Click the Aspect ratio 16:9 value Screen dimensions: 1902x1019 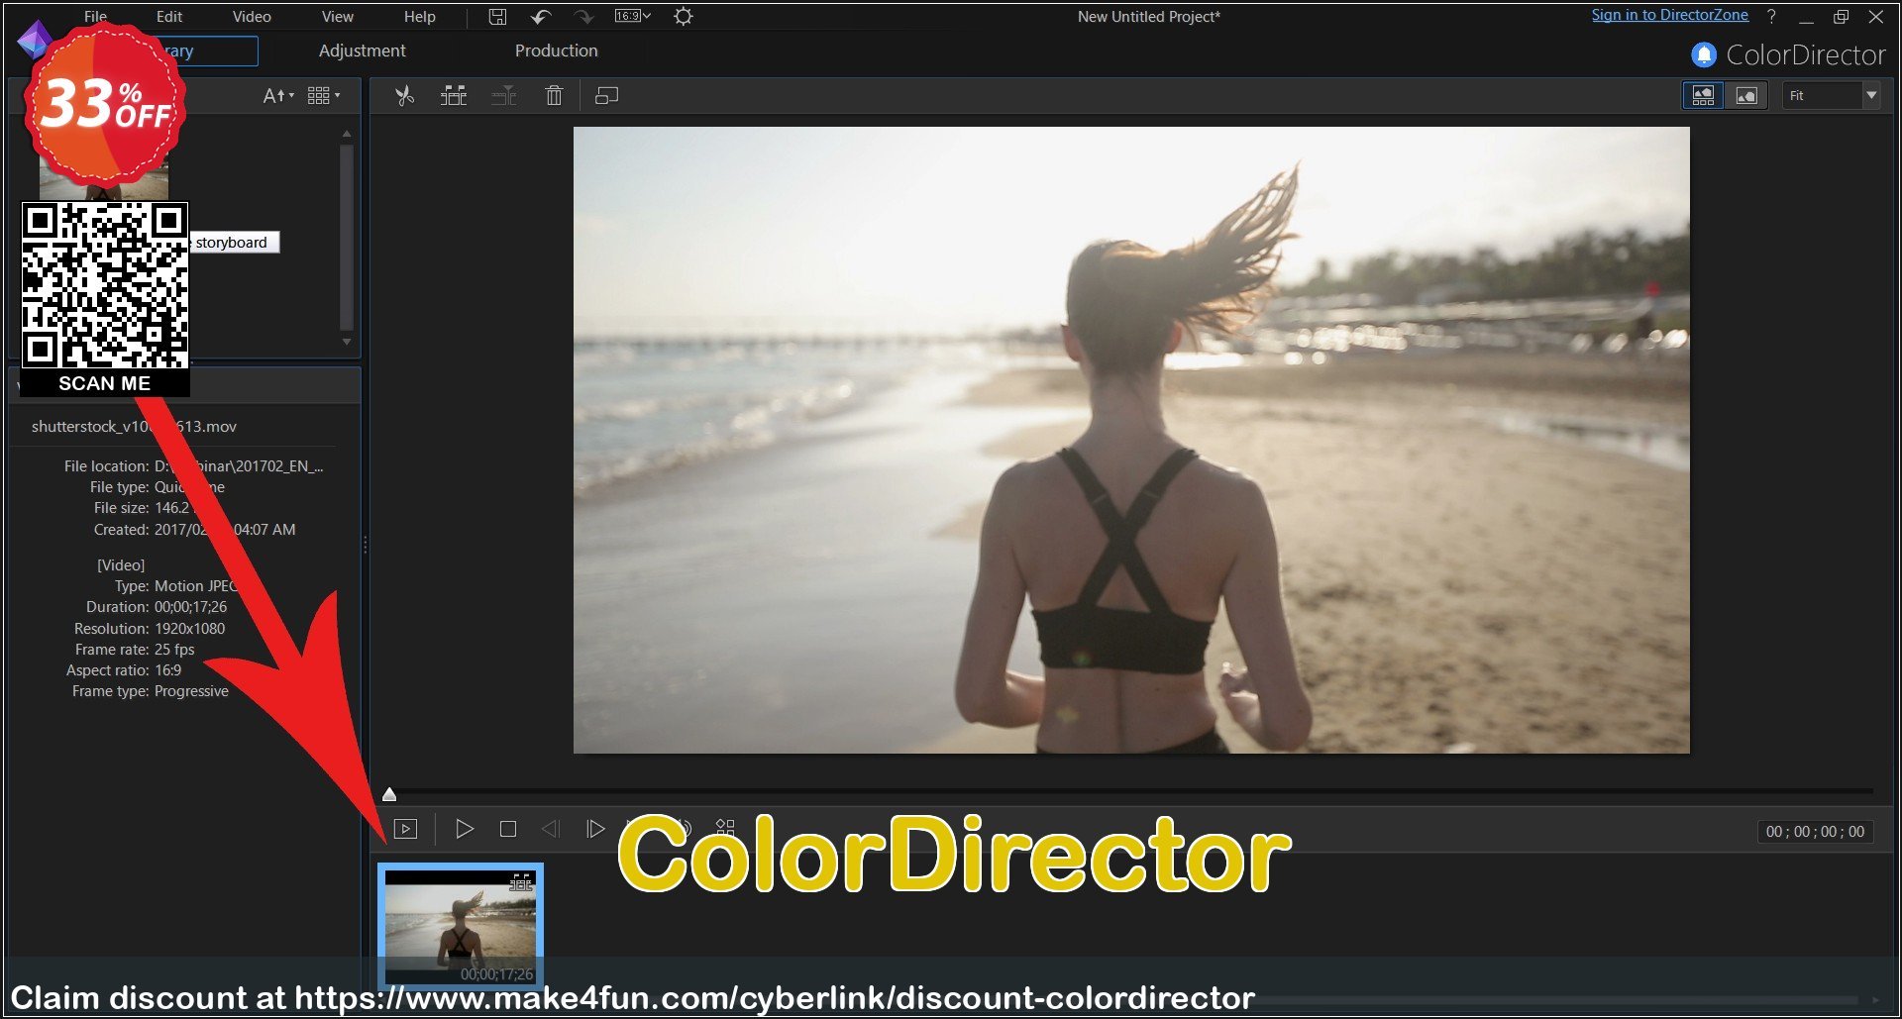(167, 670)
